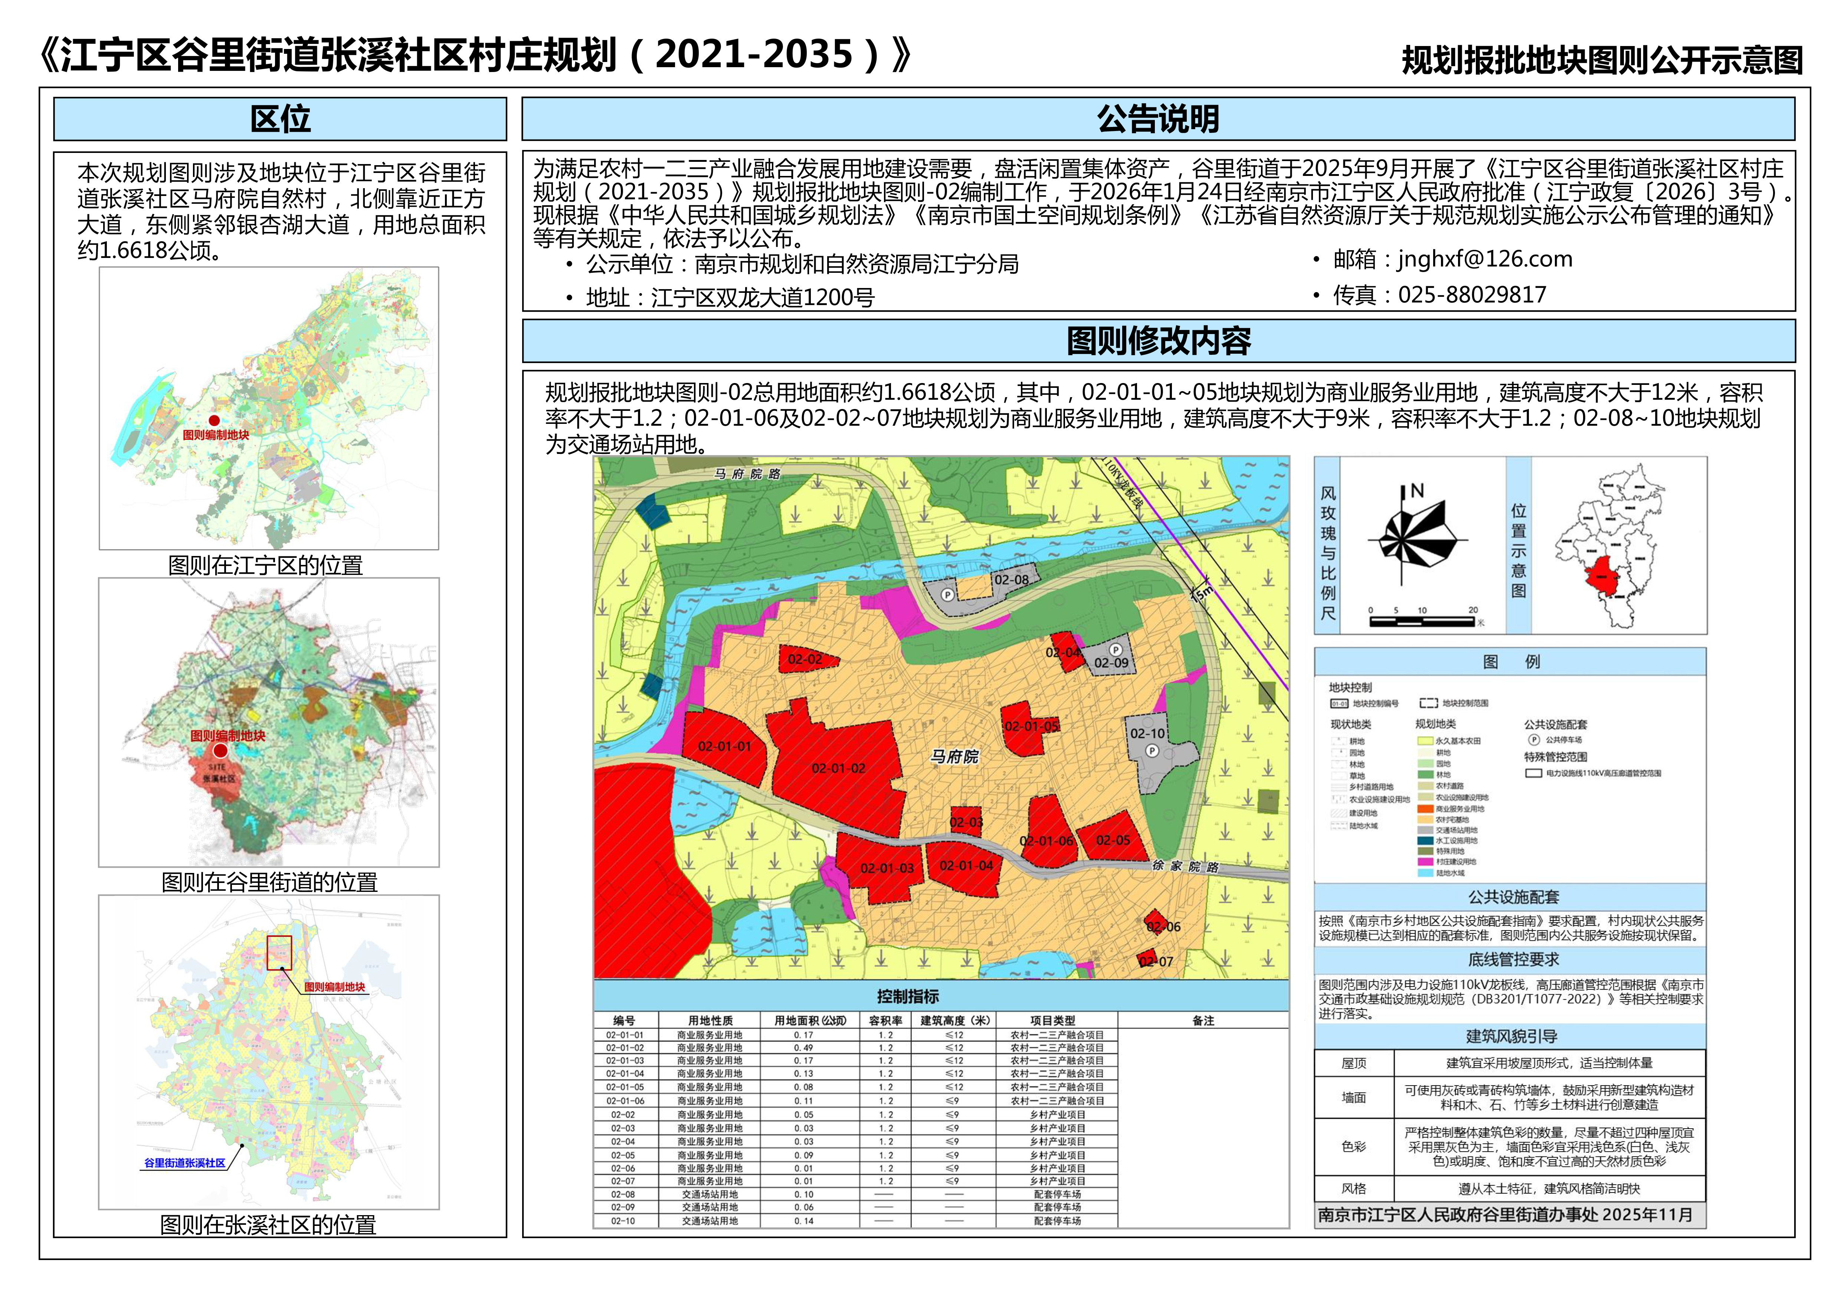Viewport: 1841px width, 1302px height.
Task: Click the dark blue 水工设施用地 legend swatch
Action: click(x=1425, y=840)
